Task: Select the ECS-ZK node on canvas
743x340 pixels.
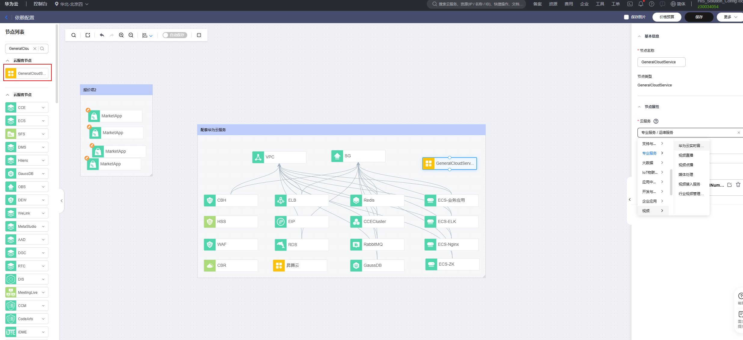Action: [452, 264]
